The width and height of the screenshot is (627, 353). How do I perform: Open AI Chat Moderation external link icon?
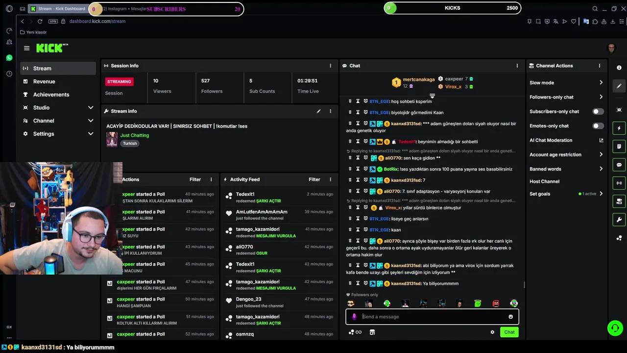[x=601, y=140]
